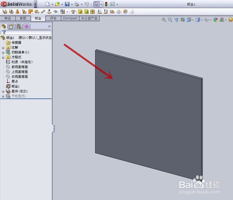Image resolution: width=233 pixels, height=200 pixels.
Task: Click the Rebuild traffic light icon
Action: coord(106,4)
